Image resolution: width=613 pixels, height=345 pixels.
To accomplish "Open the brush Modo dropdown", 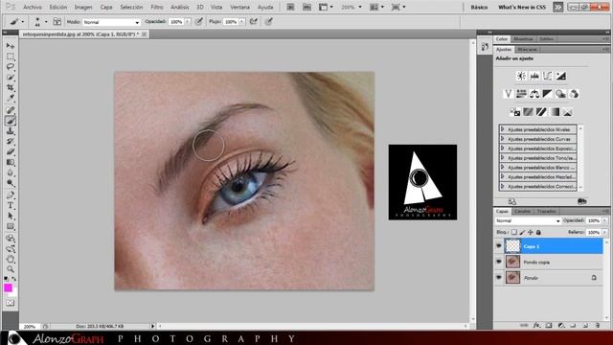I will coord(111,22).
